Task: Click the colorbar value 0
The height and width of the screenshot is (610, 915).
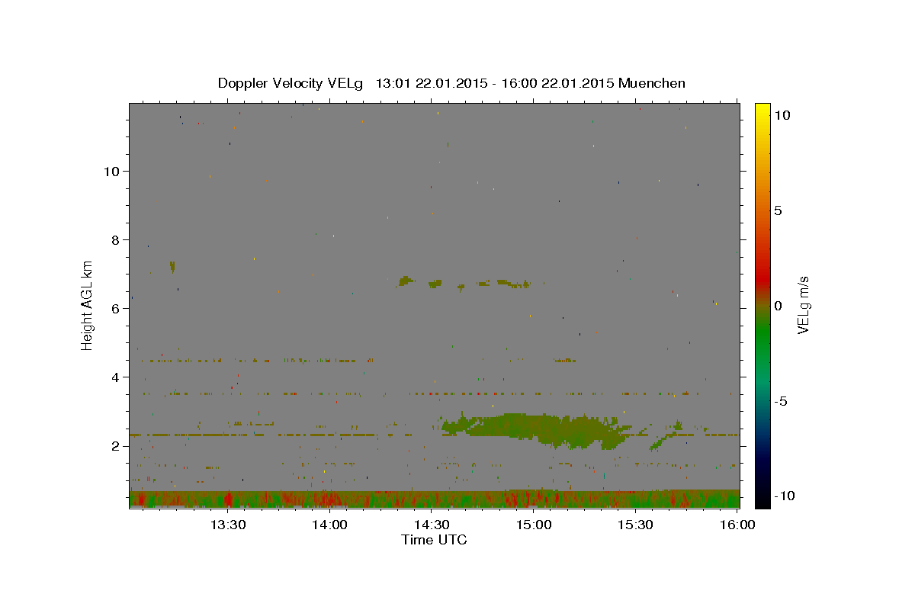Action: tap(778, 306)
